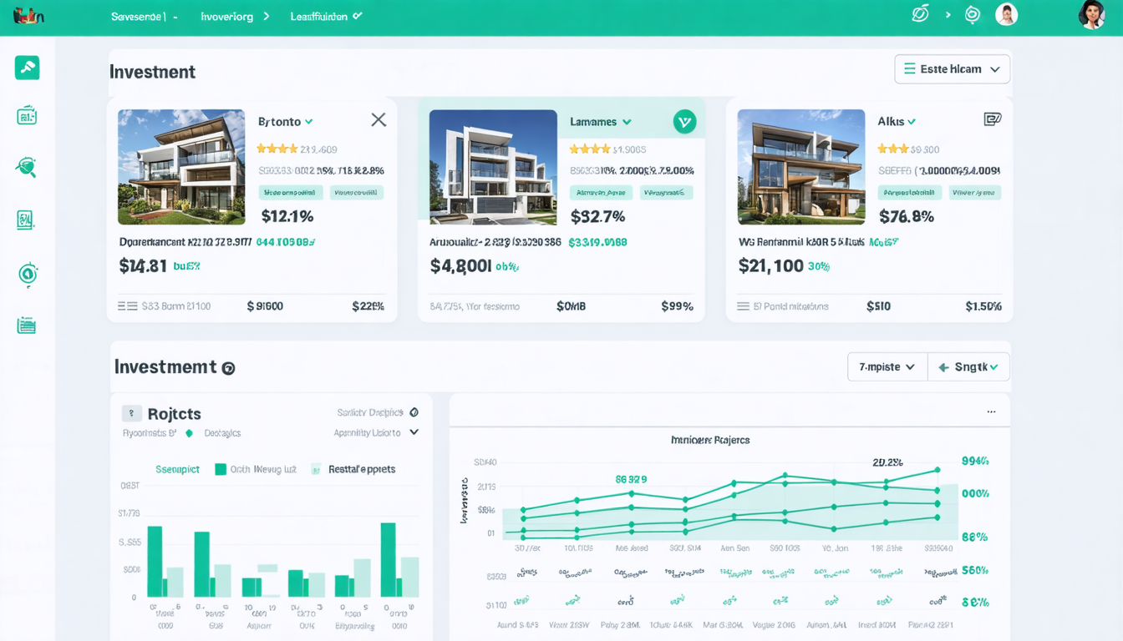The height and width of the screenshot is (641, 1123).
Task: Click the info icon beside Investmemt heading
Action: click(x=228, y=368)
